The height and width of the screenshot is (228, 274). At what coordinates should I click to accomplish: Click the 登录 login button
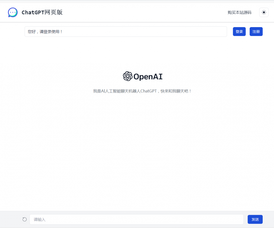[239, 32]
